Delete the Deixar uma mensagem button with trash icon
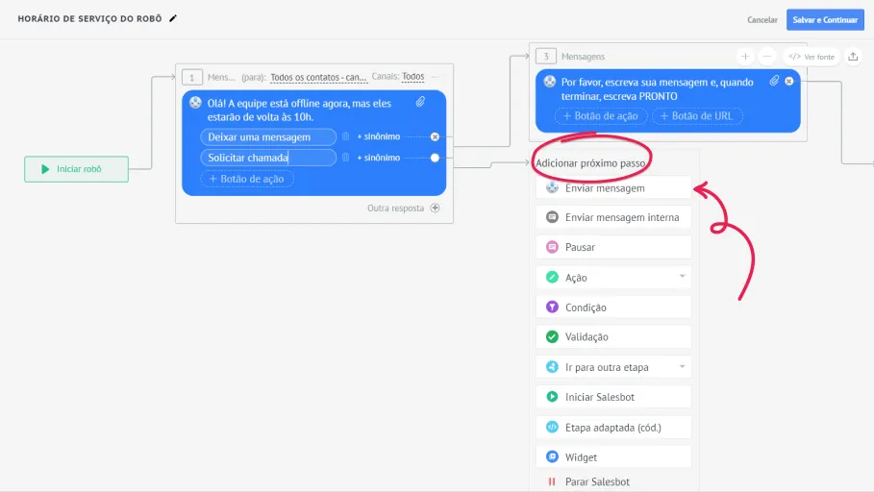 345,136
